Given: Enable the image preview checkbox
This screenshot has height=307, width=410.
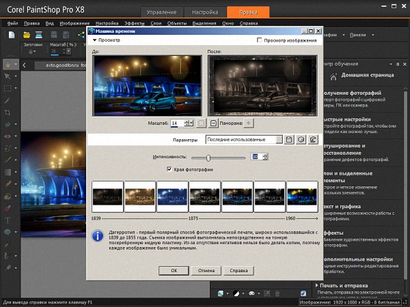Looking at the screenshot, I should 259,40.
